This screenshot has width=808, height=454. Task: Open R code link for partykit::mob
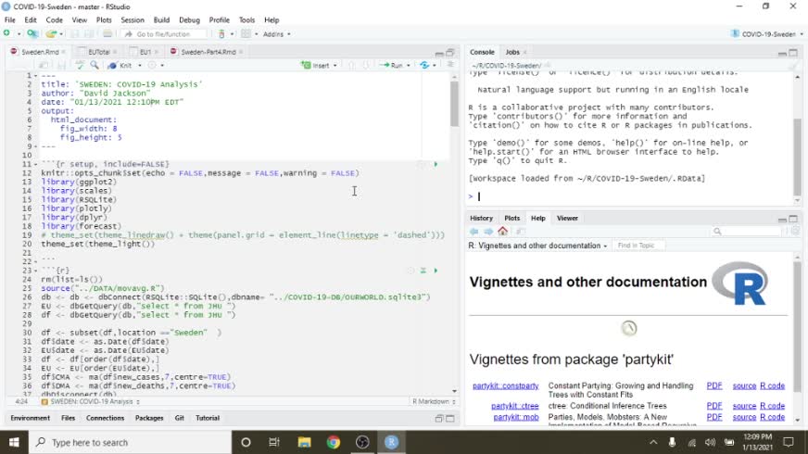[772, 418]
